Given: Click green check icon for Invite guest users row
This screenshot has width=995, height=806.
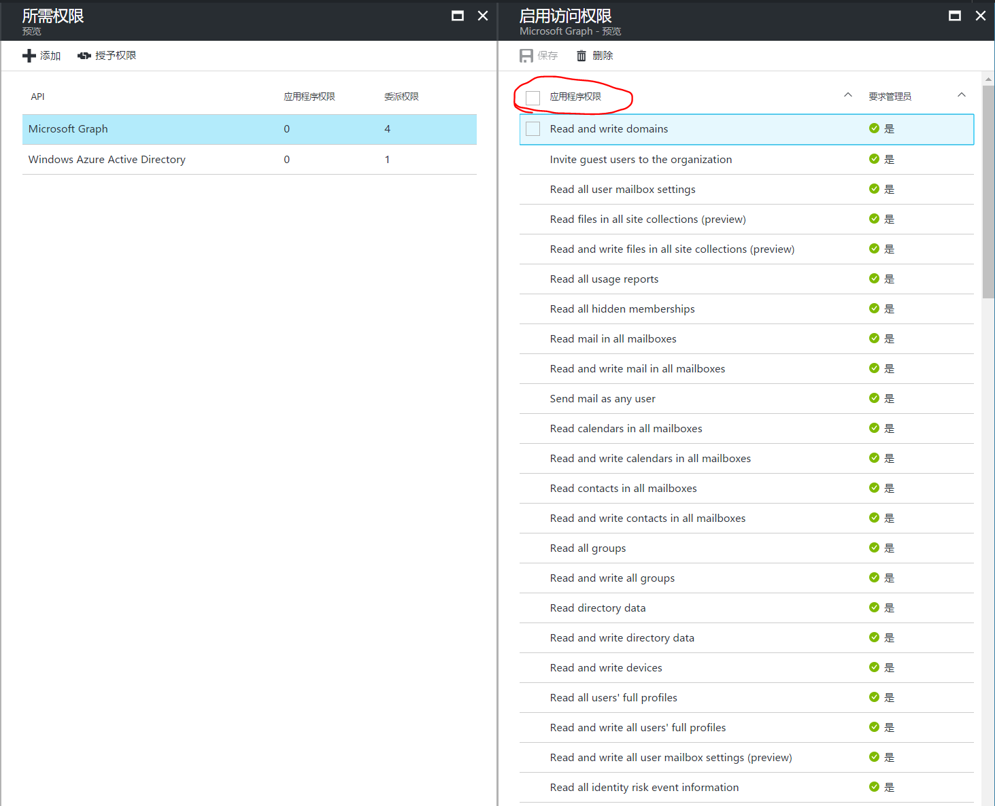Looking at the screenshot, I should [874, 158].
